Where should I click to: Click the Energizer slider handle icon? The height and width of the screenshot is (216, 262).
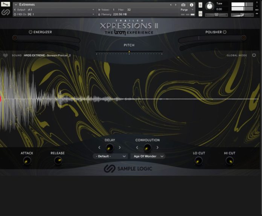point(15,38)
